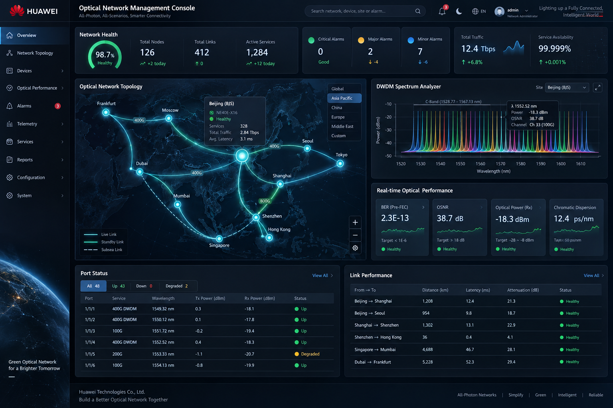The image size is (613, 408).
Task: Open the BER (Pre-FEC) card arrow
Action: tap(423, 207)
